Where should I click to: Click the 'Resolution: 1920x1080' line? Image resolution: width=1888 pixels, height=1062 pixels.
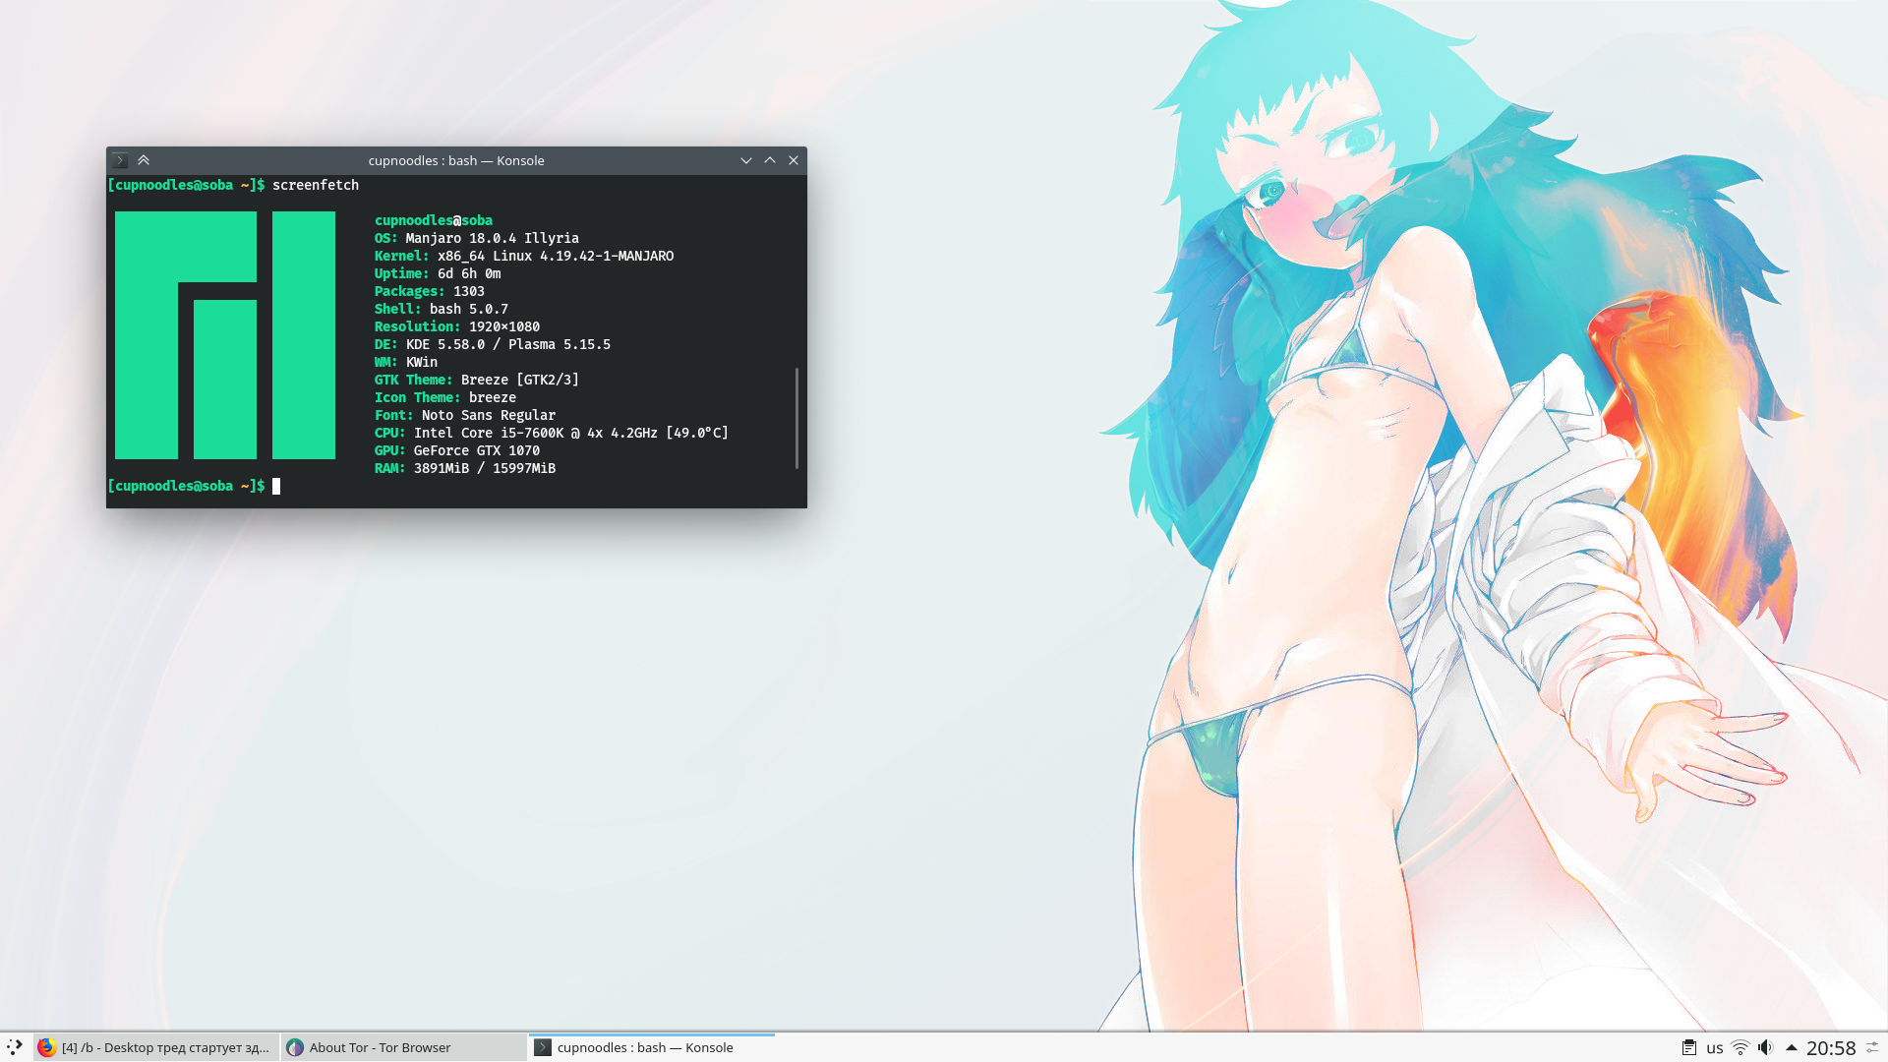[x=457, y=326]
